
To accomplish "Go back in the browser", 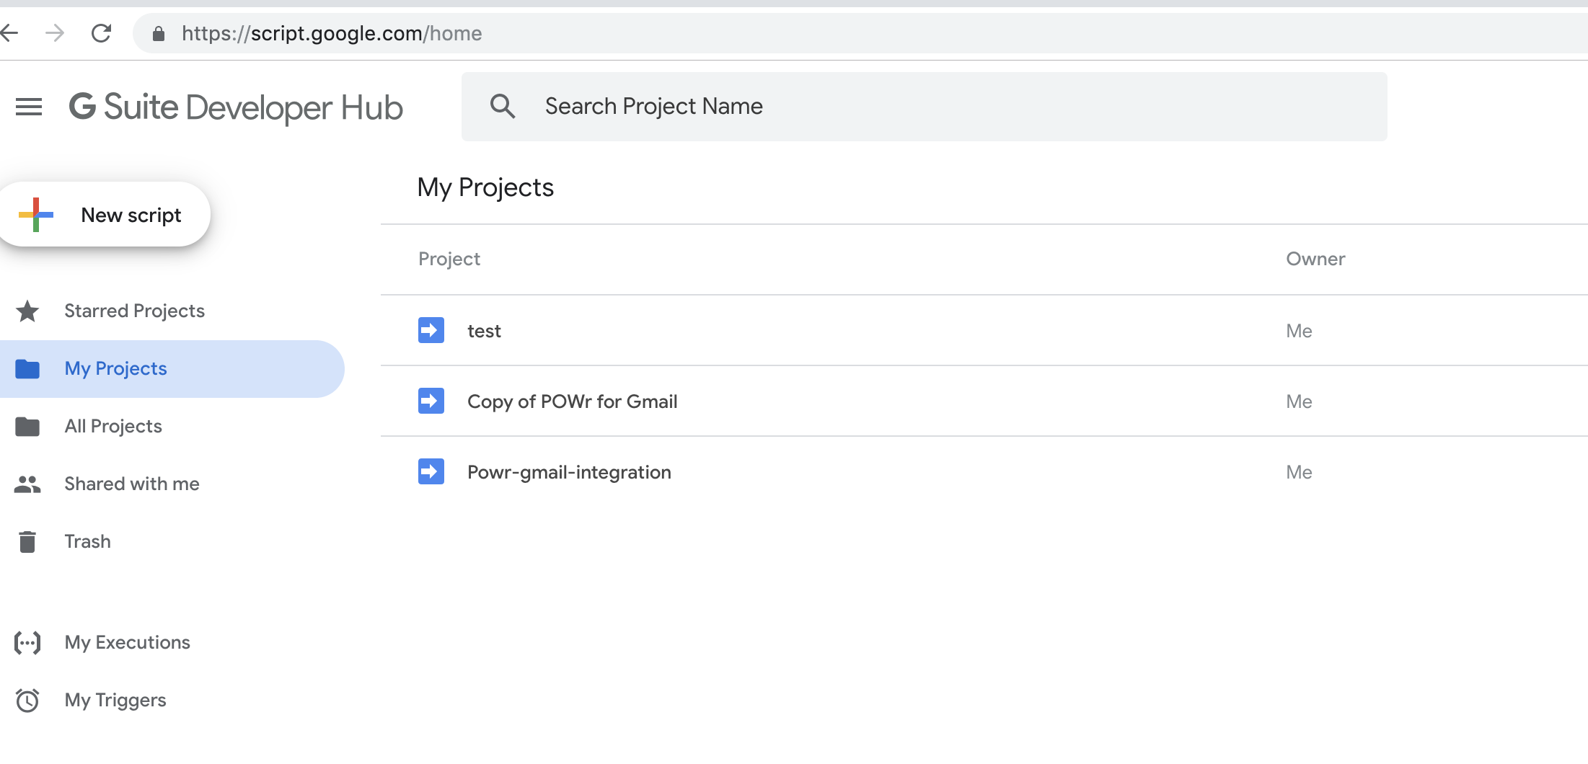I will [x=9, y=33].
